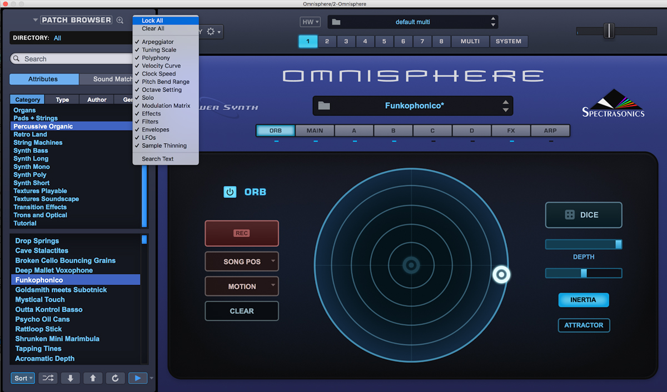Screen dimensions: 667x392
Task: Click the utility gear icon
Action: 211,32
